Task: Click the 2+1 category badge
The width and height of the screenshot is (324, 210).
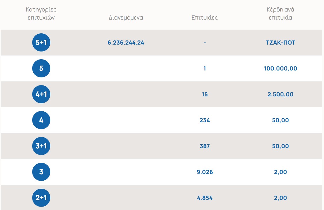Action: [41, 198]
